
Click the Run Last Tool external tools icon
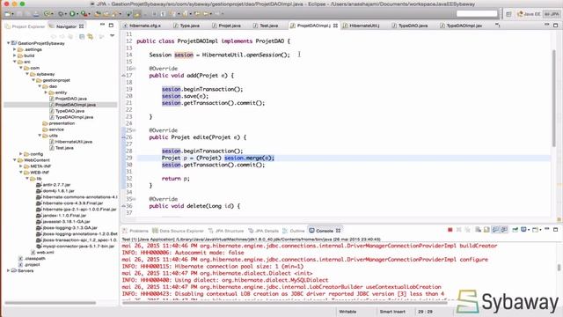point(84,14)
